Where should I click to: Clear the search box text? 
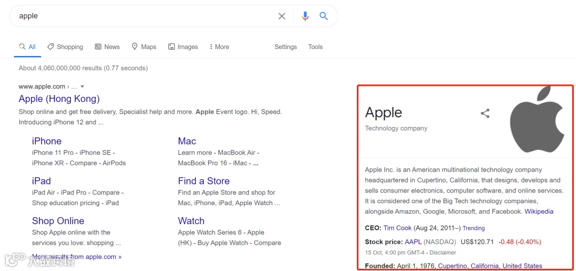click(x=282, y=16)
